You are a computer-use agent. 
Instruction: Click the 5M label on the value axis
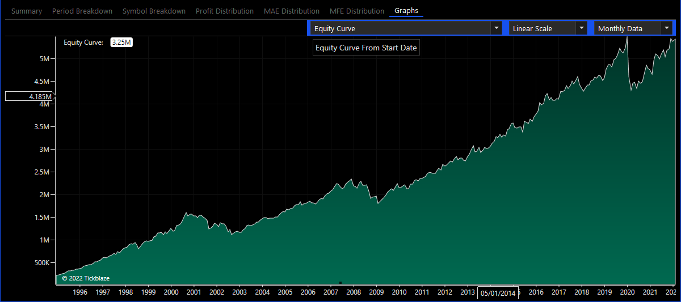[45, 59]
